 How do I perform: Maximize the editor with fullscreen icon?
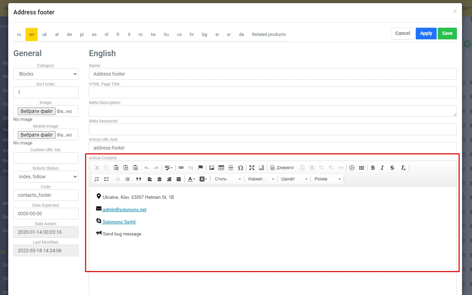point(252,168)
